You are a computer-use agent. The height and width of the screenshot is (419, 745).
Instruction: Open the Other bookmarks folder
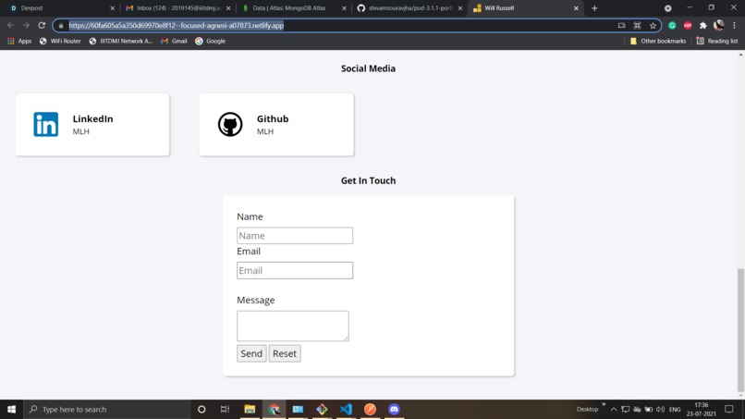coord(657,41)
